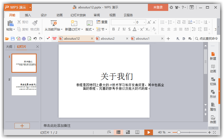Open the Upload Image (传图) sidebar panel
The height and width of the screenshot is (139, 224).
tap(213, 119)
